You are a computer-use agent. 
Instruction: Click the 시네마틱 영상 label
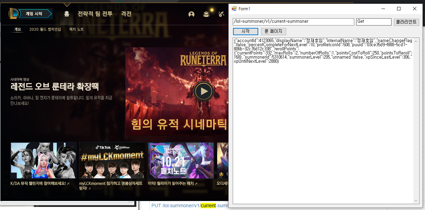pyautogui.click(x=20, y=79)
